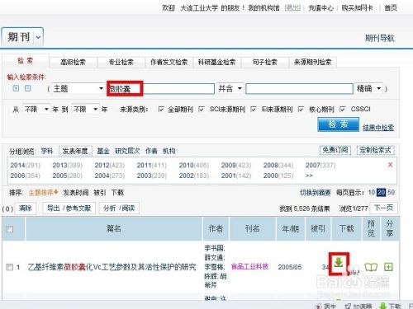Click the 购买知网卡 link
The width and height of the screenshot is (413, 309).
[x=357, y=8]
